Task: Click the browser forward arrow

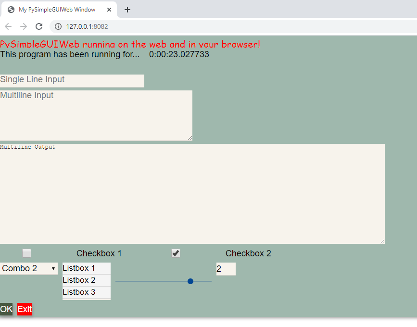Action: click(x=24, y=26)
